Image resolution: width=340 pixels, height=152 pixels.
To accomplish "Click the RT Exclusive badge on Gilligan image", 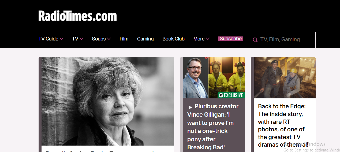I will click(x=231, y=95).
